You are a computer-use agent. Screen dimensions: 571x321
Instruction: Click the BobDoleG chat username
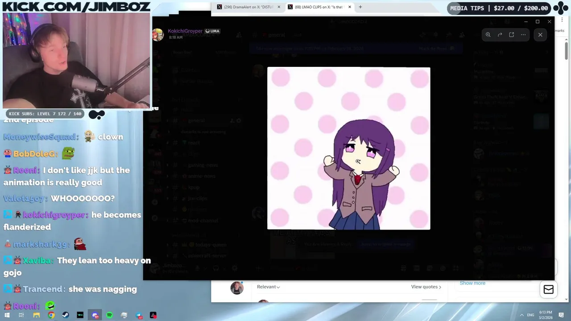(x=35, y=154)
